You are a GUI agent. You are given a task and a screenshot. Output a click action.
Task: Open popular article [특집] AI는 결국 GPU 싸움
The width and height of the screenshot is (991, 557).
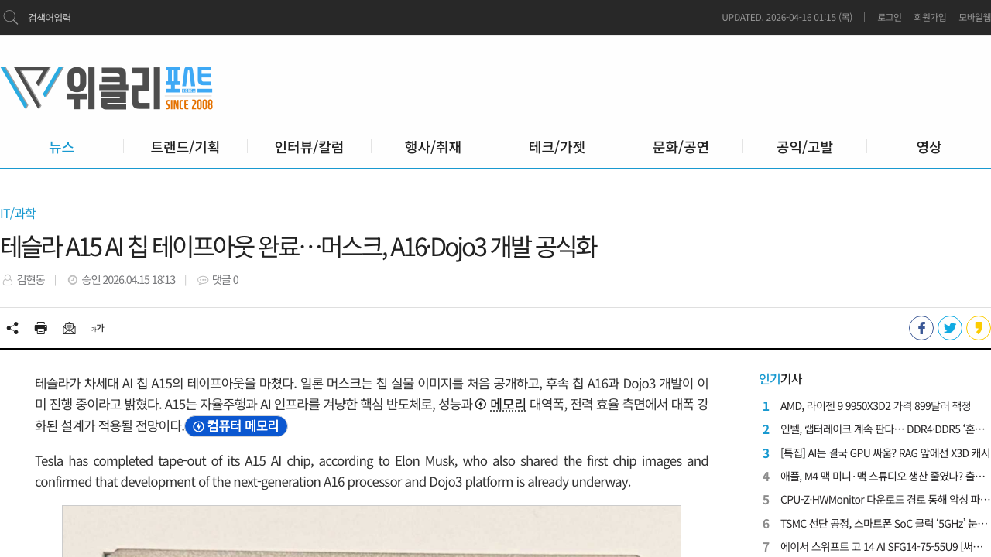(885, 453)
